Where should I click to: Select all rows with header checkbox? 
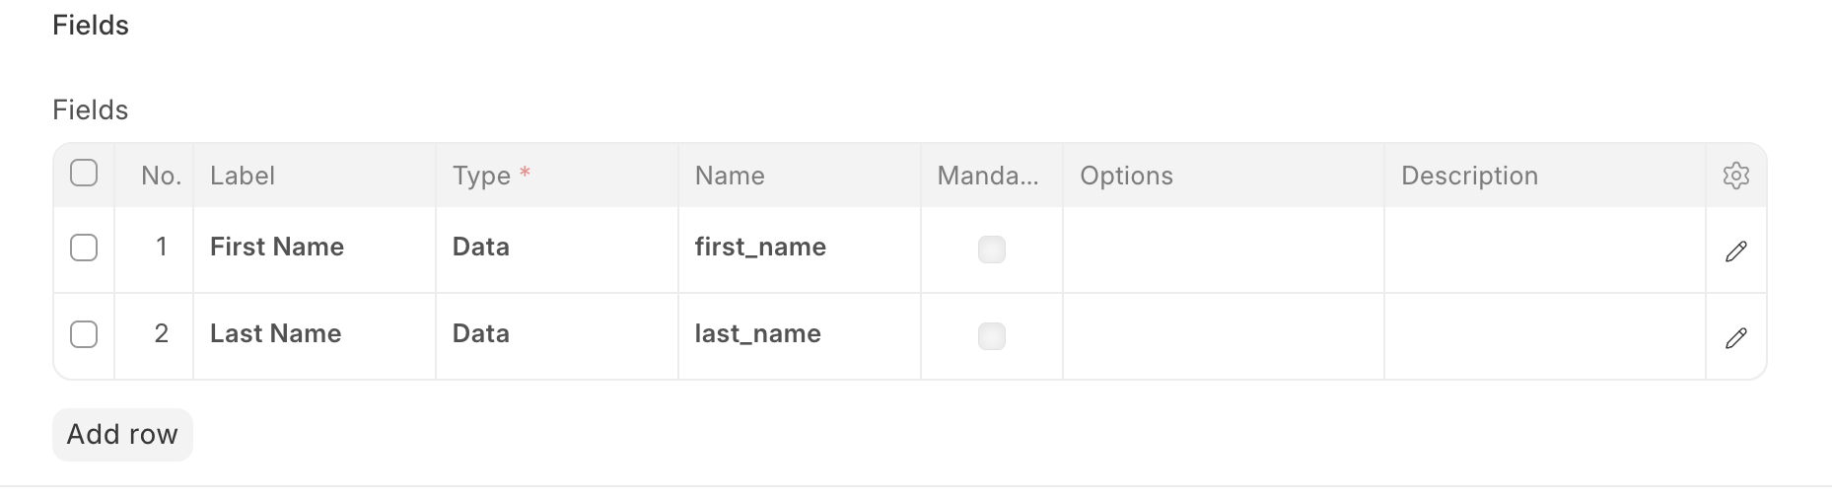click(x=84, y=174)
